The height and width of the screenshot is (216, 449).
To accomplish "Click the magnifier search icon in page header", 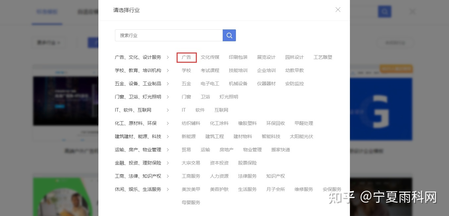I will pyautogui.click(x=384, y=11).
